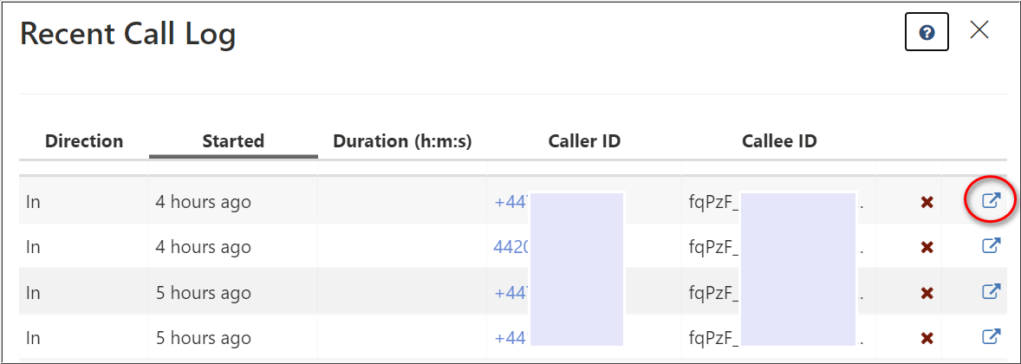Viewport: 1021px width, 364px height.
Task: Click the red X icon in second row
Action: coord(927,248)
